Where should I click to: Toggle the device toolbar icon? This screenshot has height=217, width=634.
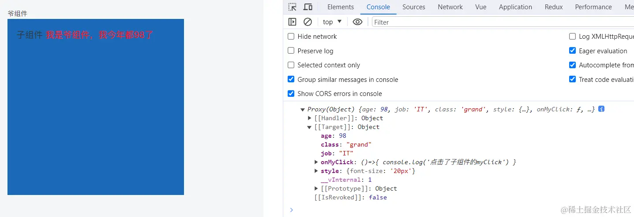click(308, 7)
